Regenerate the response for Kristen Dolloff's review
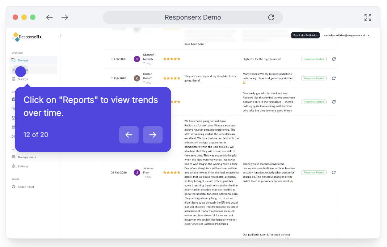387x247 pixels. [334, 78]
